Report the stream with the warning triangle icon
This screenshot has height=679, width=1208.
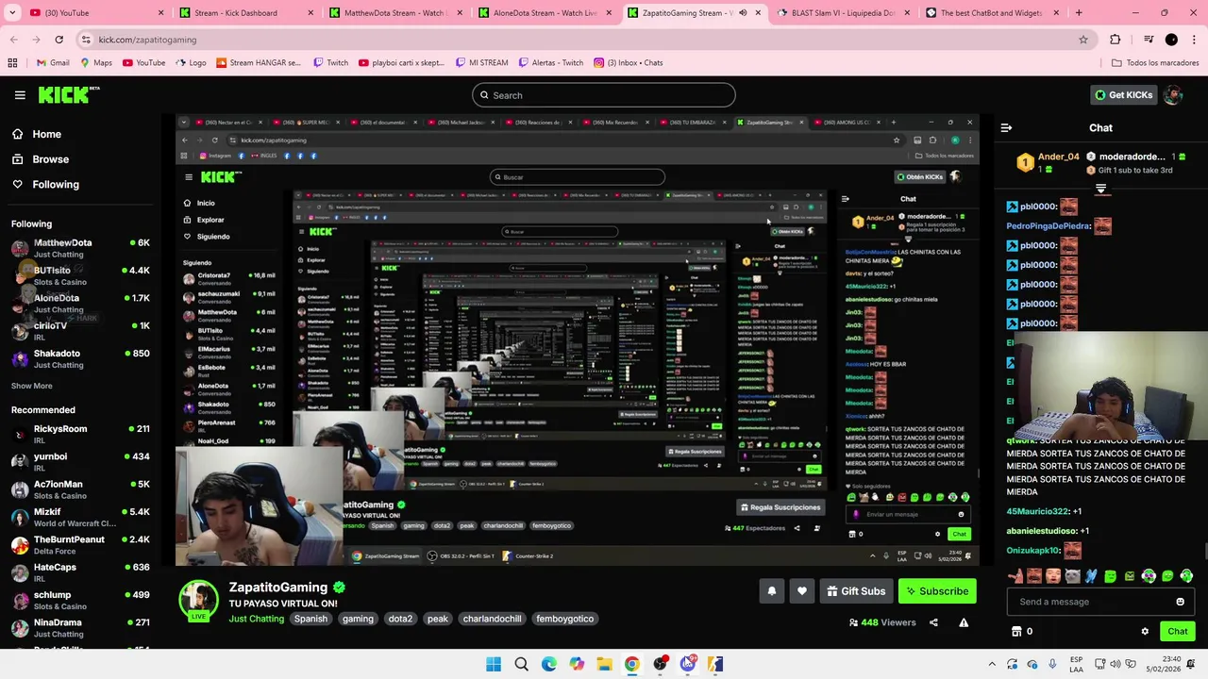(964, 622)
